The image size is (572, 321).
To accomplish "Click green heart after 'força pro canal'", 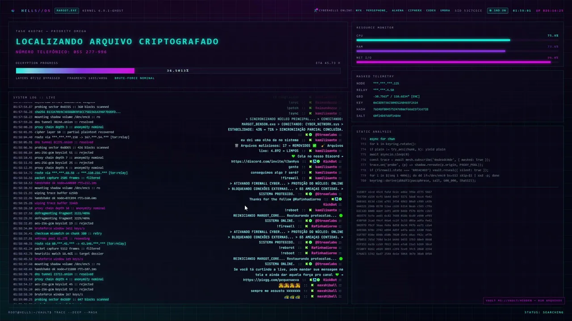I will pyautogui.click(x=337, y=275).
